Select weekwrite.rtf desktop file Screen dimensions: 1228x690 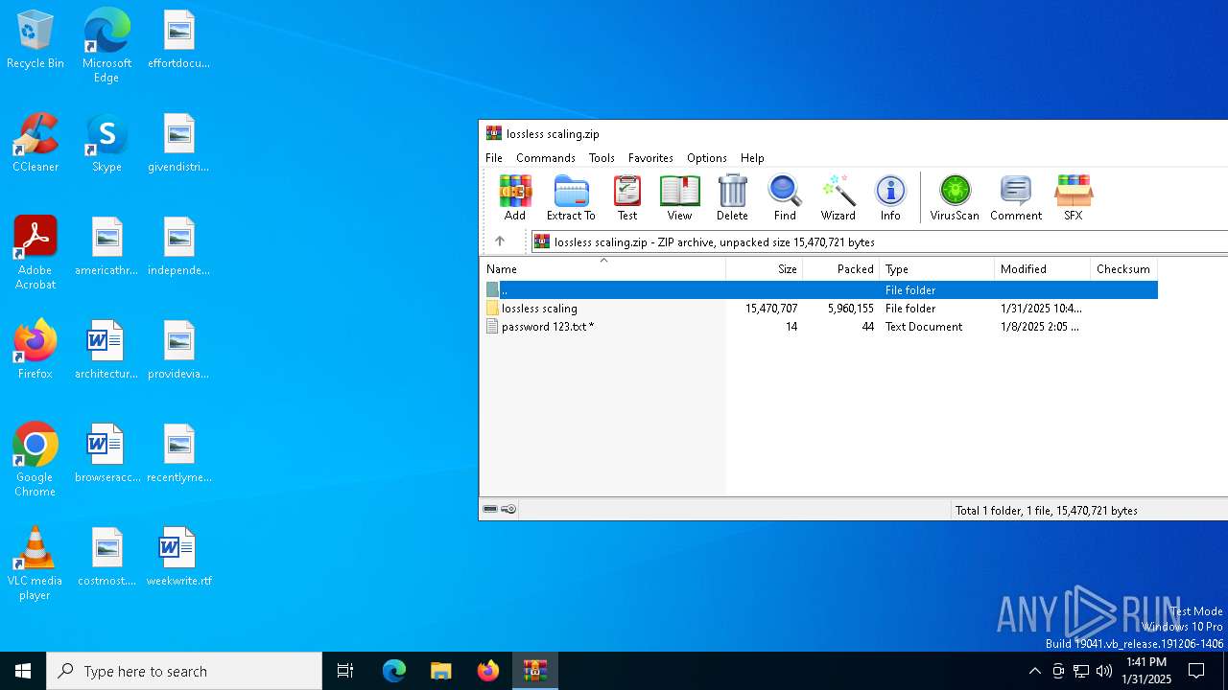point(178,557)
